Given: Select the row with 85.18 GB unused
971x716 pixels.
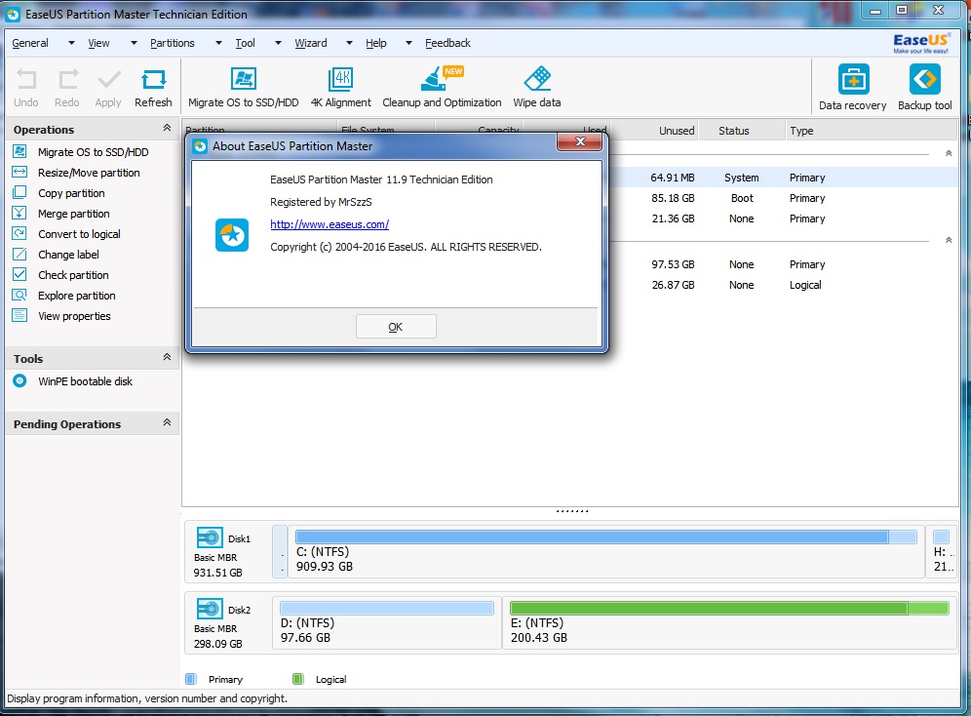Looking at the screenshot, I should 783,198.
